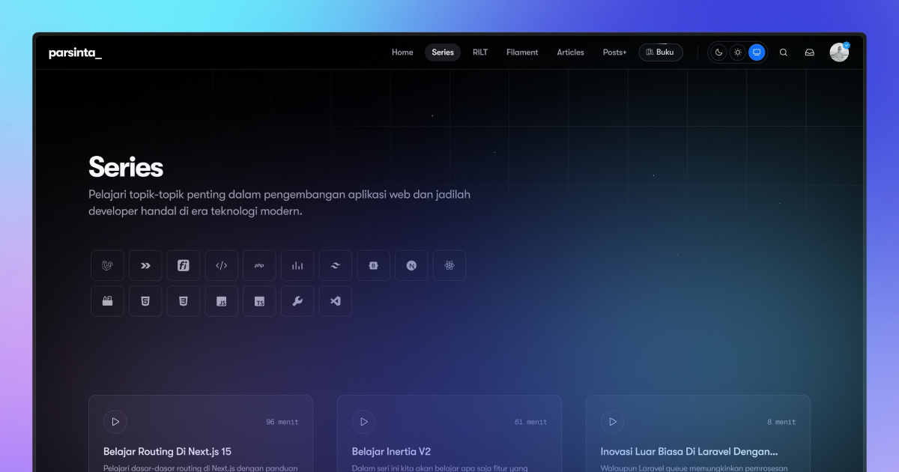Select system theme monitor toggle

coord(757,52)
